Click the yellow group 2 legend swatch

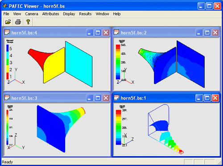click(x=8, y=69)
